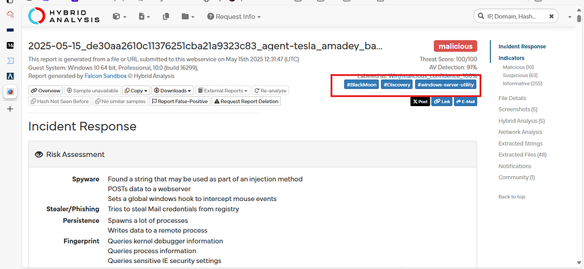584x269 pixels.
Task: Click the page vertical scrollbar thumb
Action: click(x=579, y=18)
